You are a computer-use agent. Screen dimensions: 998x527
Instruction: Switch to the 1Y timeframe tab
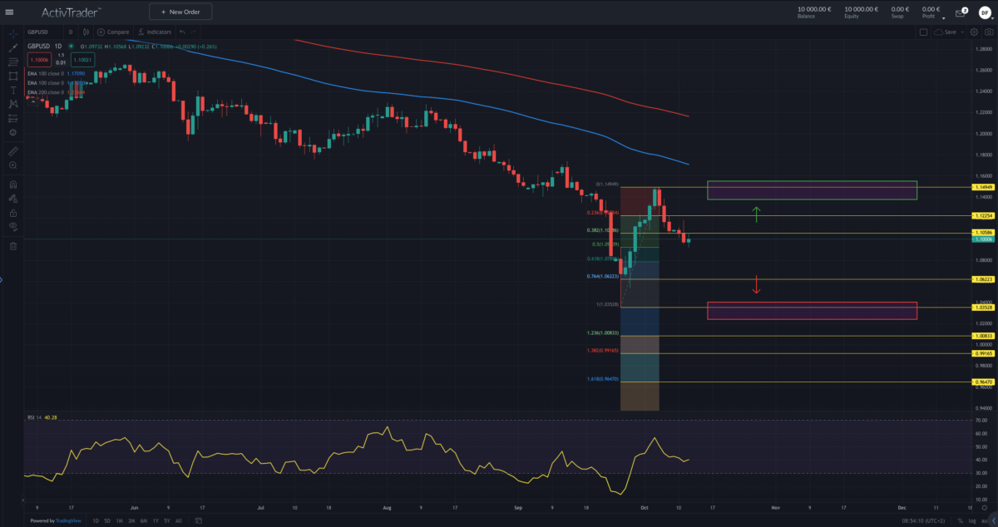click(x=156, y=520)
